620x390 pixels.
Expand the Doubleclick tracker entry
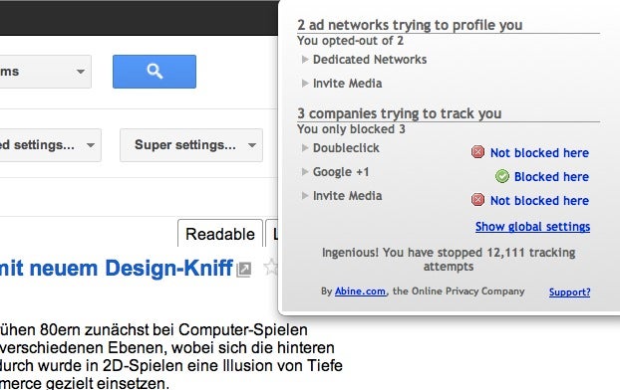coord(341,148)
